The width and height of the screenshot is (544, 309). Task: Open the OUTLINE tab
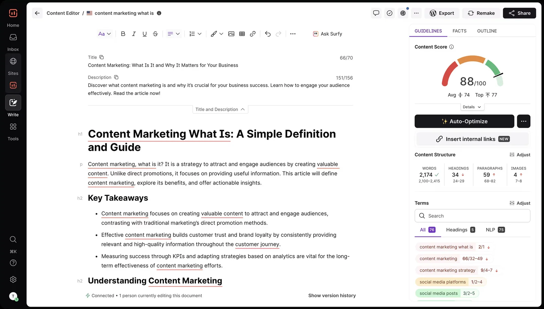coord(487,31)
